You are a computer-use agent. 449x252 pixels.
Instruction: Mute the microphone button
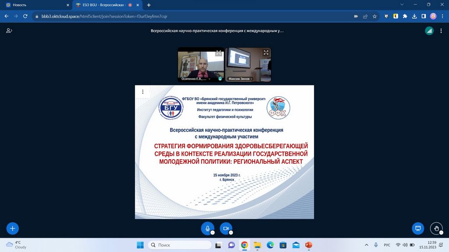[207, 228]
